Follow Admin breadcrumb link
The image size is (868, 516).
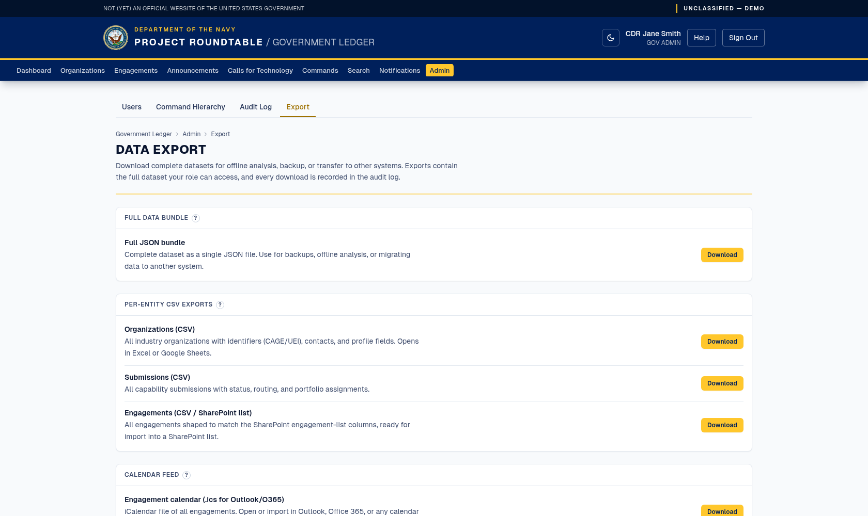click(191, 134)
